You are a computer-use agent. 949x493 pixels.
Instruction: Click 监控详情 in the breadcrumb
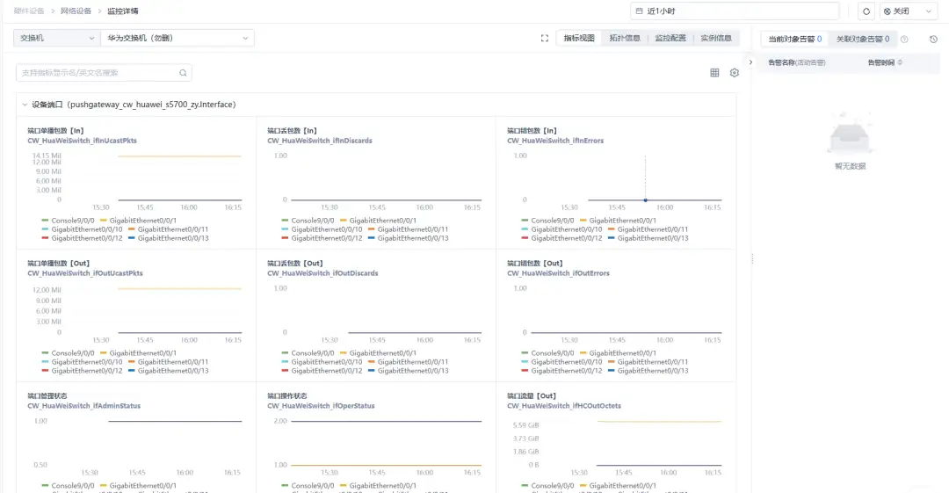point(123,11)
